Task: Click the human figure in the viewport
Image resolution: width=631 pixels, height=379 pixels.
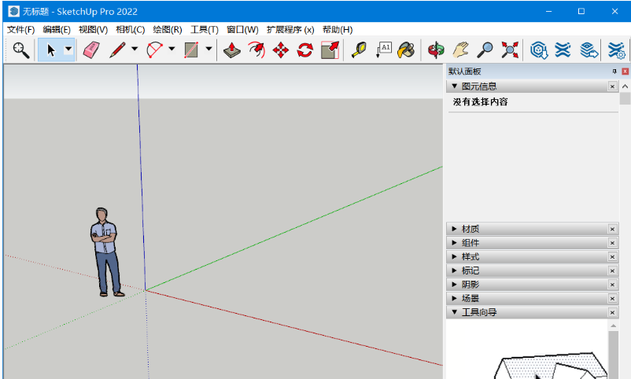Action: pos(105,252)
